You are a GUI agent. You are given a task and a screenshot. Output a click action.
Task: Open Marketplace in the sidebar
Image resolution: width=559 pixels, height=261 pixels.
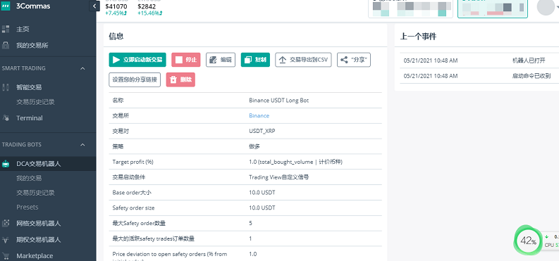click(35, 255)
